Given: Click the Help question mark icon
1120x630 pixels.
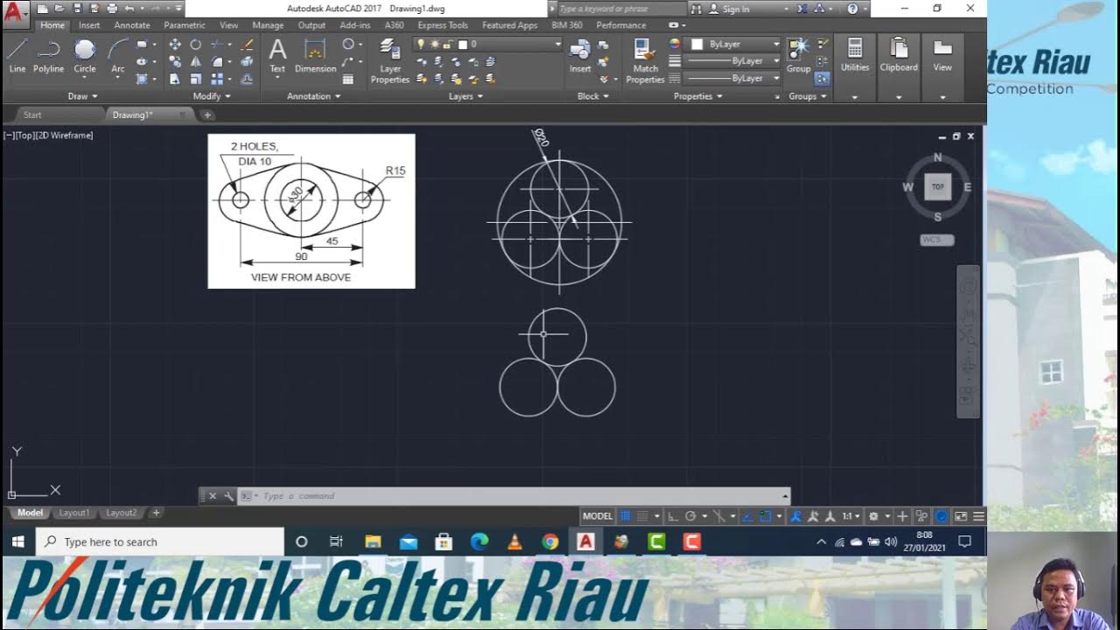Looking at the screenshot, I should tap(852, 9).
